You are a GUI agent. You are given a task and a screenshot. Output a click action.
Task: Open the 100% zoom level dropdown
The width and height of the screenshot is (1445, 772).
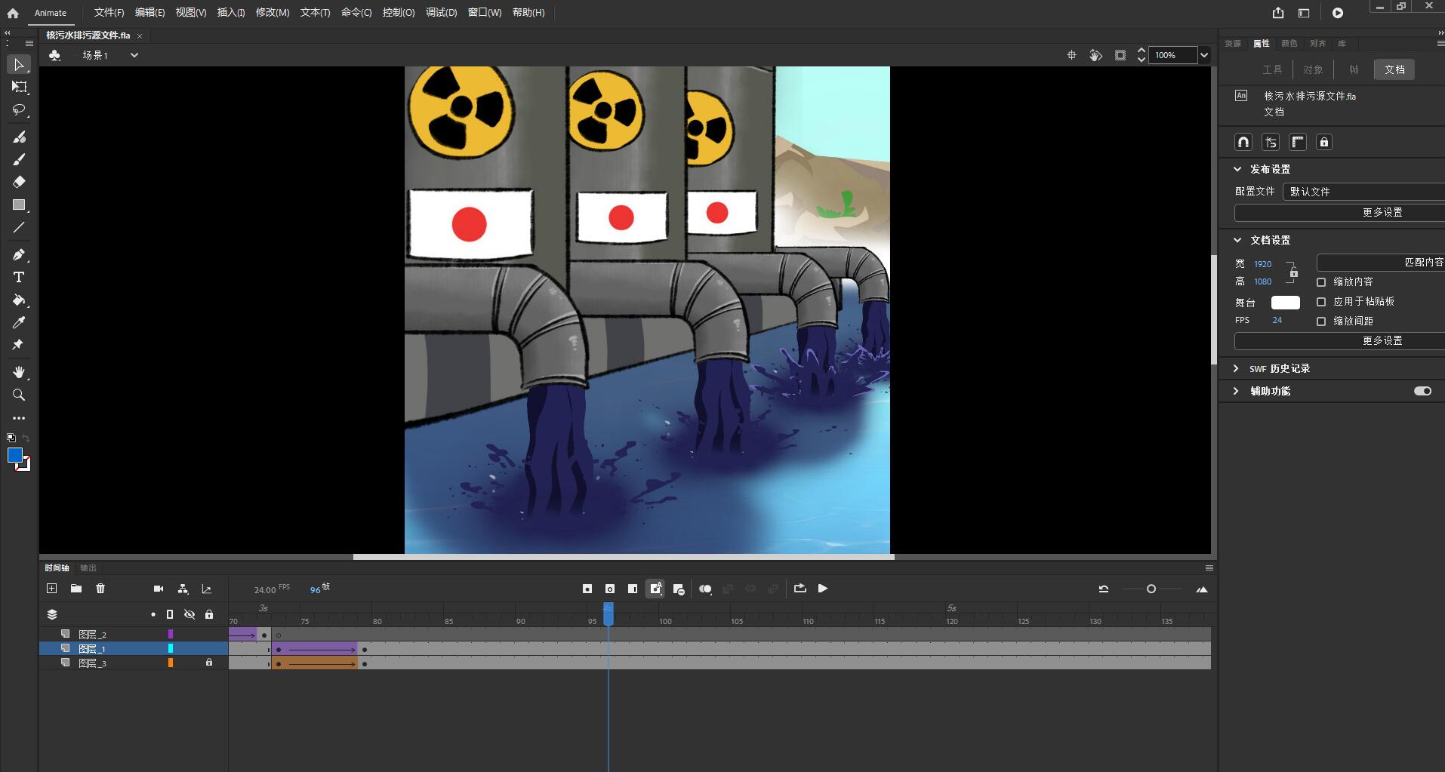(x=1204, y=55)
